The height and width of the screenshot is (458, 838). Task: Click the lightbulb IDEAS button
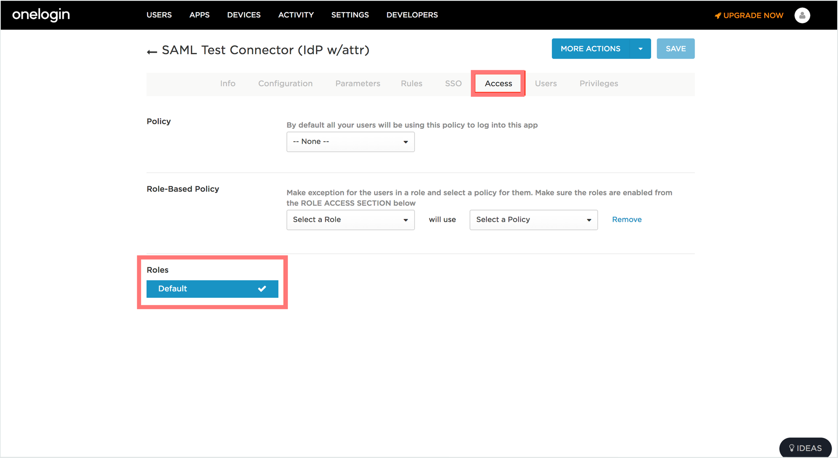805,448
